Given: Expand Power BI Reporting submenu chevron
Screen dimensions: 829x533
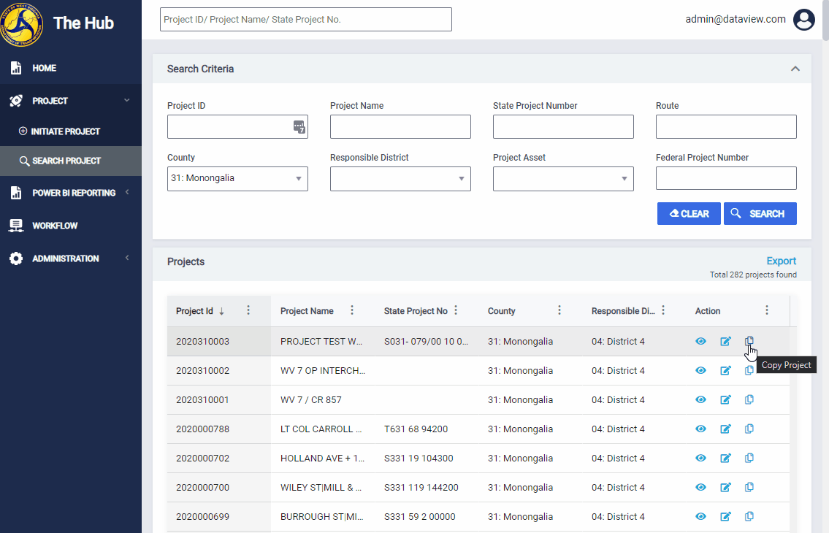Looking at the screenshot, I should point(127,192).
